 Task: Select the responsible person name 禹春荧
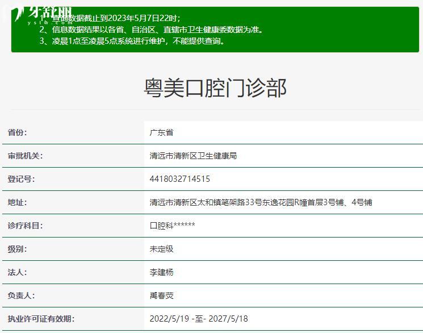tap(161, 295)
